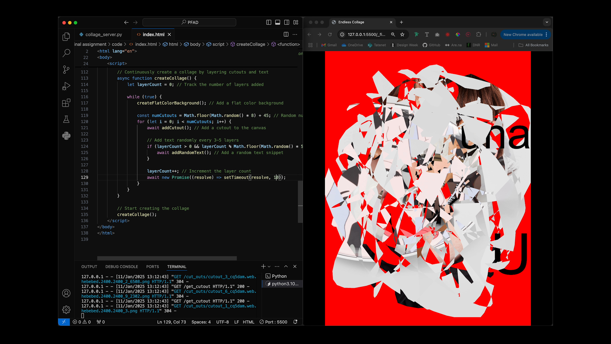Open the All Bookmarks folder
The height and width of the screenshot is (344, 611).
[x=533, y=45]
